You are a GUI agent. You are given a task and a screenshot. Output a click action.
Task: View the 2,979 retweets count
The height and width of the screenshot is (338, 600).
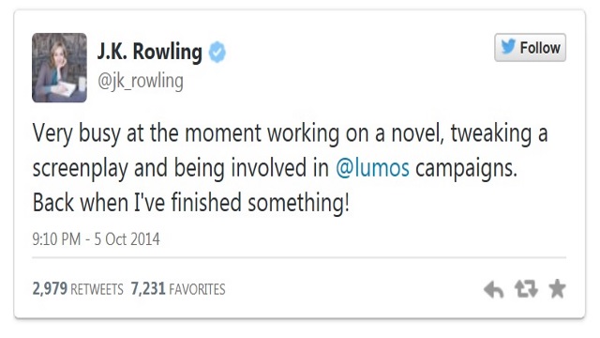(x=50, y=288)
